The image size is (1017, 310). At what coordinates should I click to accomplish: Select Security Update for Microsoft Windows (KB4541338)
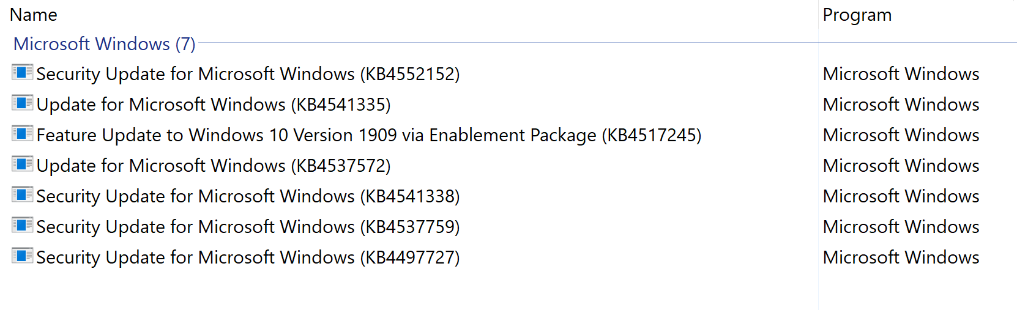[248, 196]
